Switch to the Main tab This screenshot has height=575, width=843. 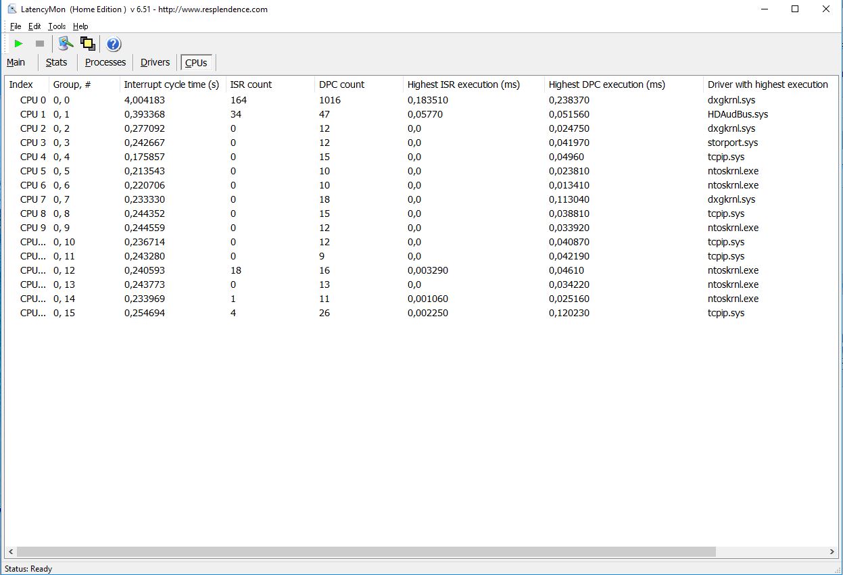pyautogui.click(x=16, y=62)
